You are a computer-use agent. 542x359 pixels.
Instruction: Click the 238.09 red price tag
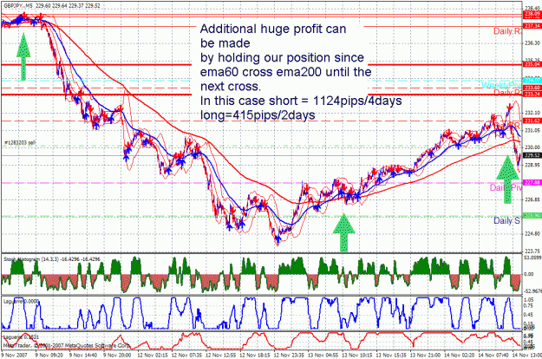532,14
